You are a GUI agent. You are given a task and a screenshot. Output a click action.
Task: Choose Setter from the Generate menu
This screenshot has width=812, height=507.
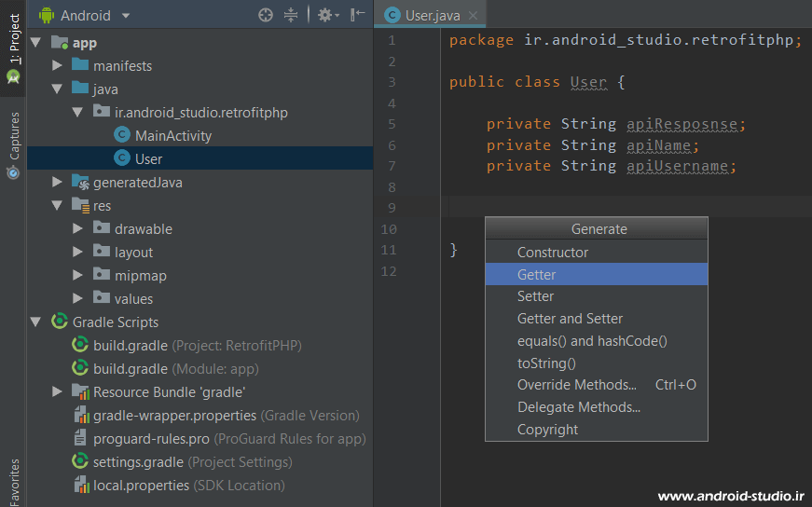coord(597,296)
